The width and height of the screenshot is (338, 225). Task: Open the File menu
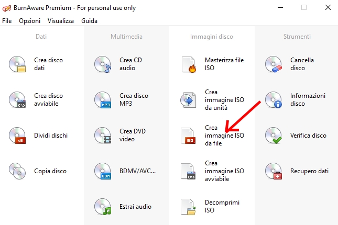7,21
